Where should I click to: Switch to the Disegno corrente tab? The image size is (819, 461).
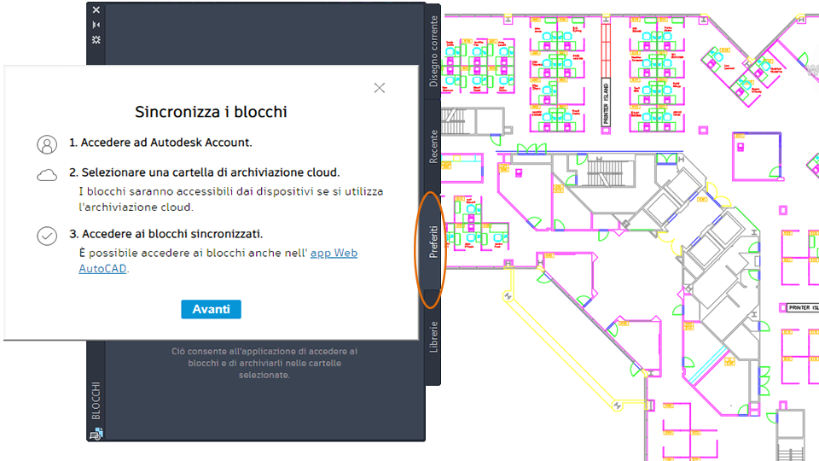(x=433, y=51)
